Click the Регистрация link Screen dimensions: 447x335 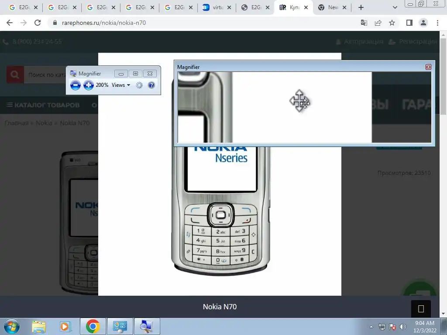click(413, 41)
